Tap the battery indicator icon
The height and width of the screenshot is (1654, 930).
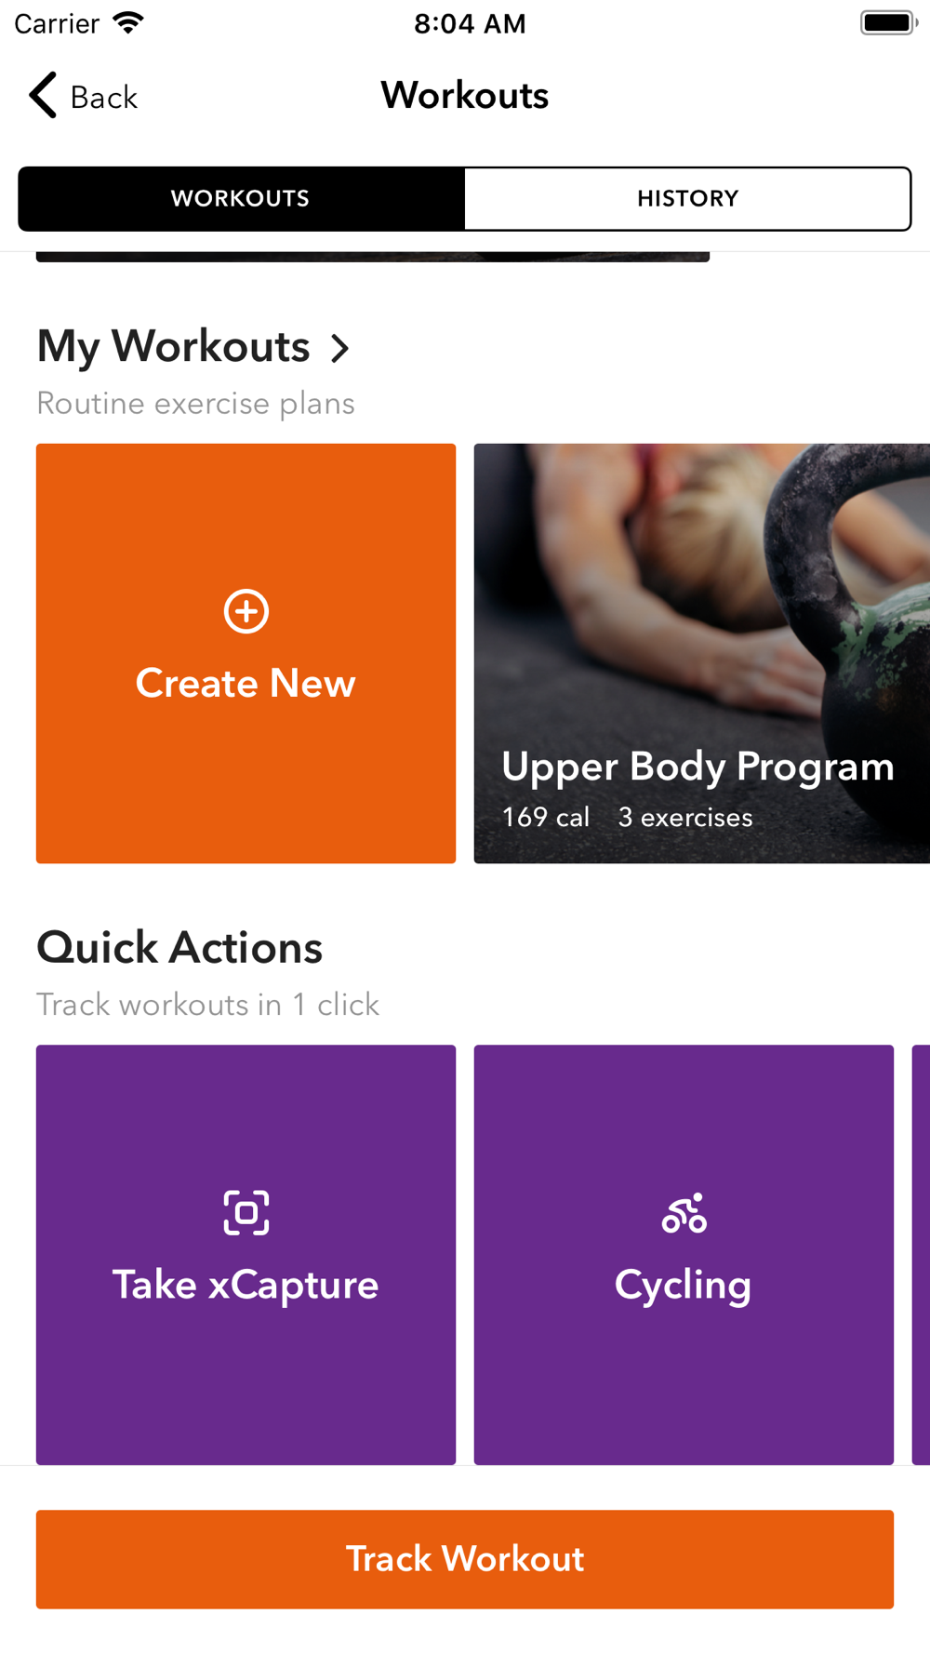coord(888,22)
